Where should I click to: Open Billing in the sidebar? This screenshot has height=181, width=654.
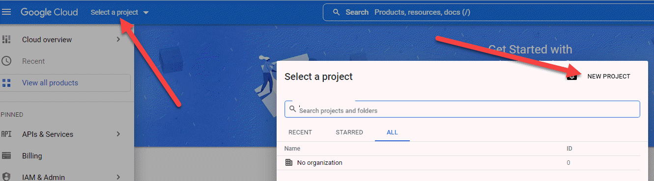(x=32, y=156)
